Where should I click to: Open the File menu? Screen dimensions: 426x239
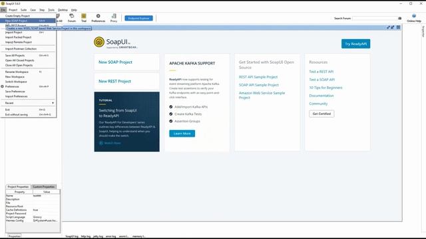tap(3, 10)
